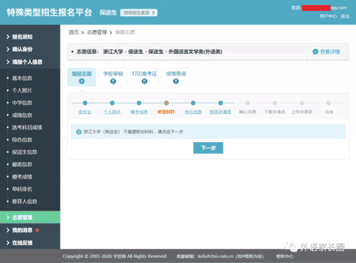356x263 pixels.
Task: Click the info icon in the 浙江大学 notice
Action: pos(79,132)
